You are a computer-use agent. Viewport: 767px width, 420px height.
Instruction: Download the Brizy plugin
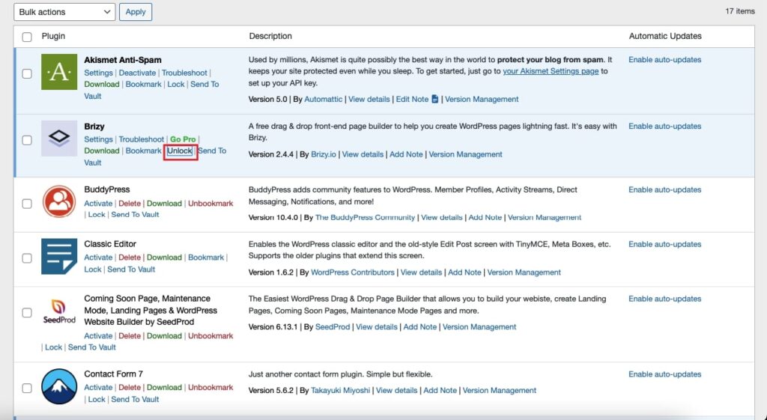(102, 150)
